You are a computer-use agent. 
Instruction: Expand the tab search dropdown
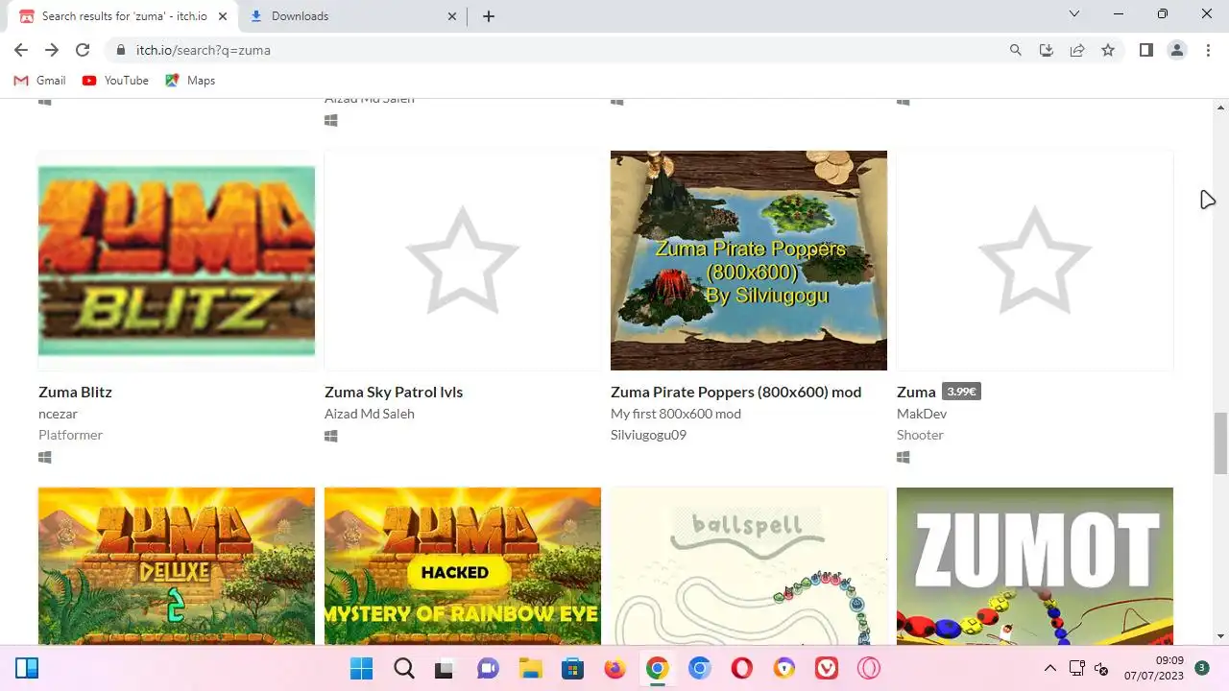[1074, 14]
